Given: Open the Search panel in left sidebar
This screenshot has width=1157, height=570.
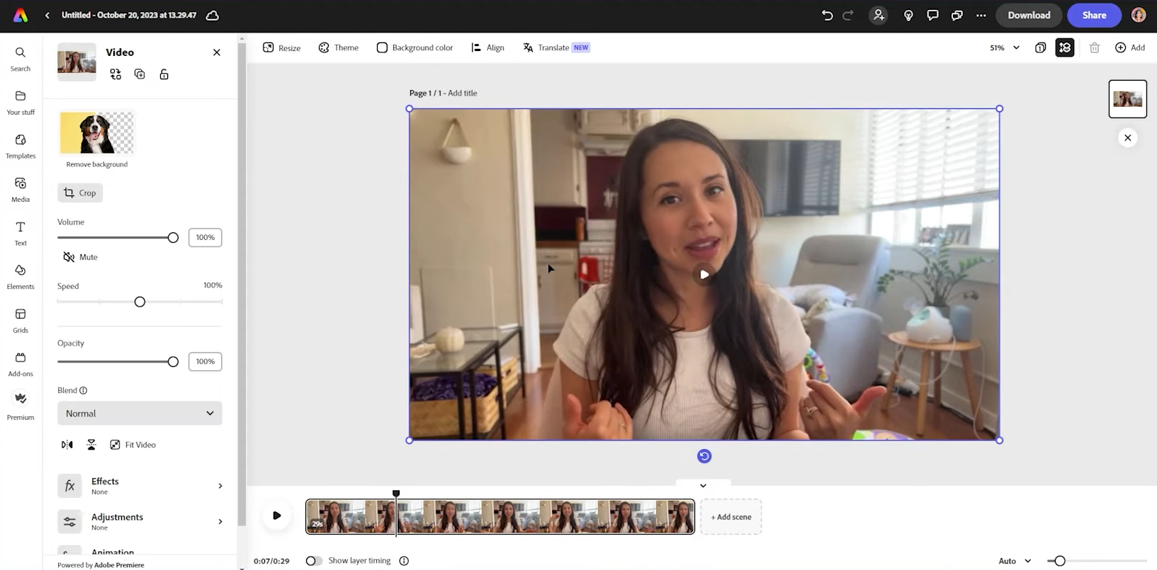Looking at the screenshot, I should [x=20, y=59].
